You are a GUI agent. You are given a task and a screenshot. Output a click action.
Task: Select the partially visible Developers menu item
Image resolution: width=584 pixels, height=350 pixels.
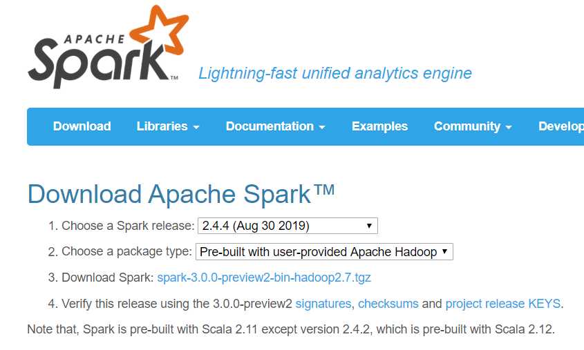pyautogui.click(x=561, y=126)
